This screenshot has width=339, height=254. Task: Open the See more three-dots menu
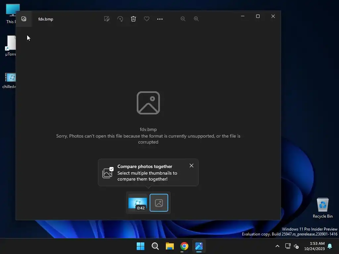tap(160, 19)
